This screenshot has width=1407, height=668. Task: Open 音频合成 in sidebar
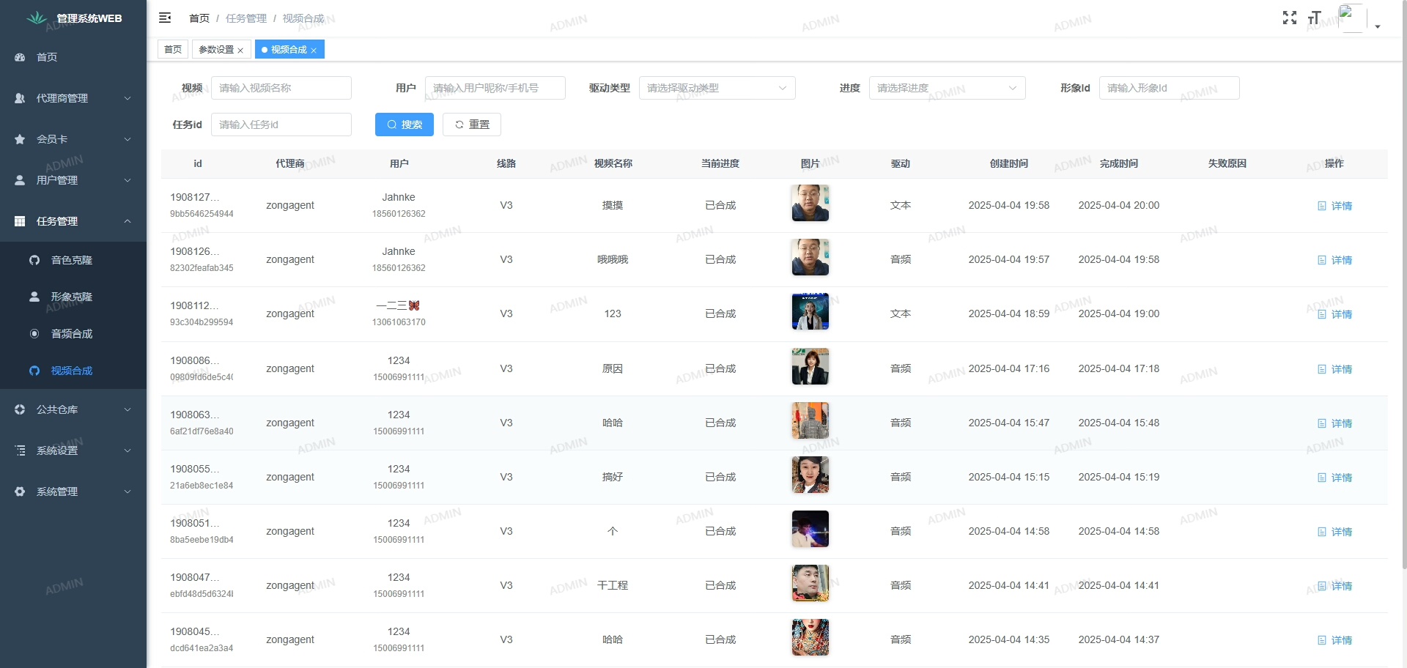click(x=71, y=334)
